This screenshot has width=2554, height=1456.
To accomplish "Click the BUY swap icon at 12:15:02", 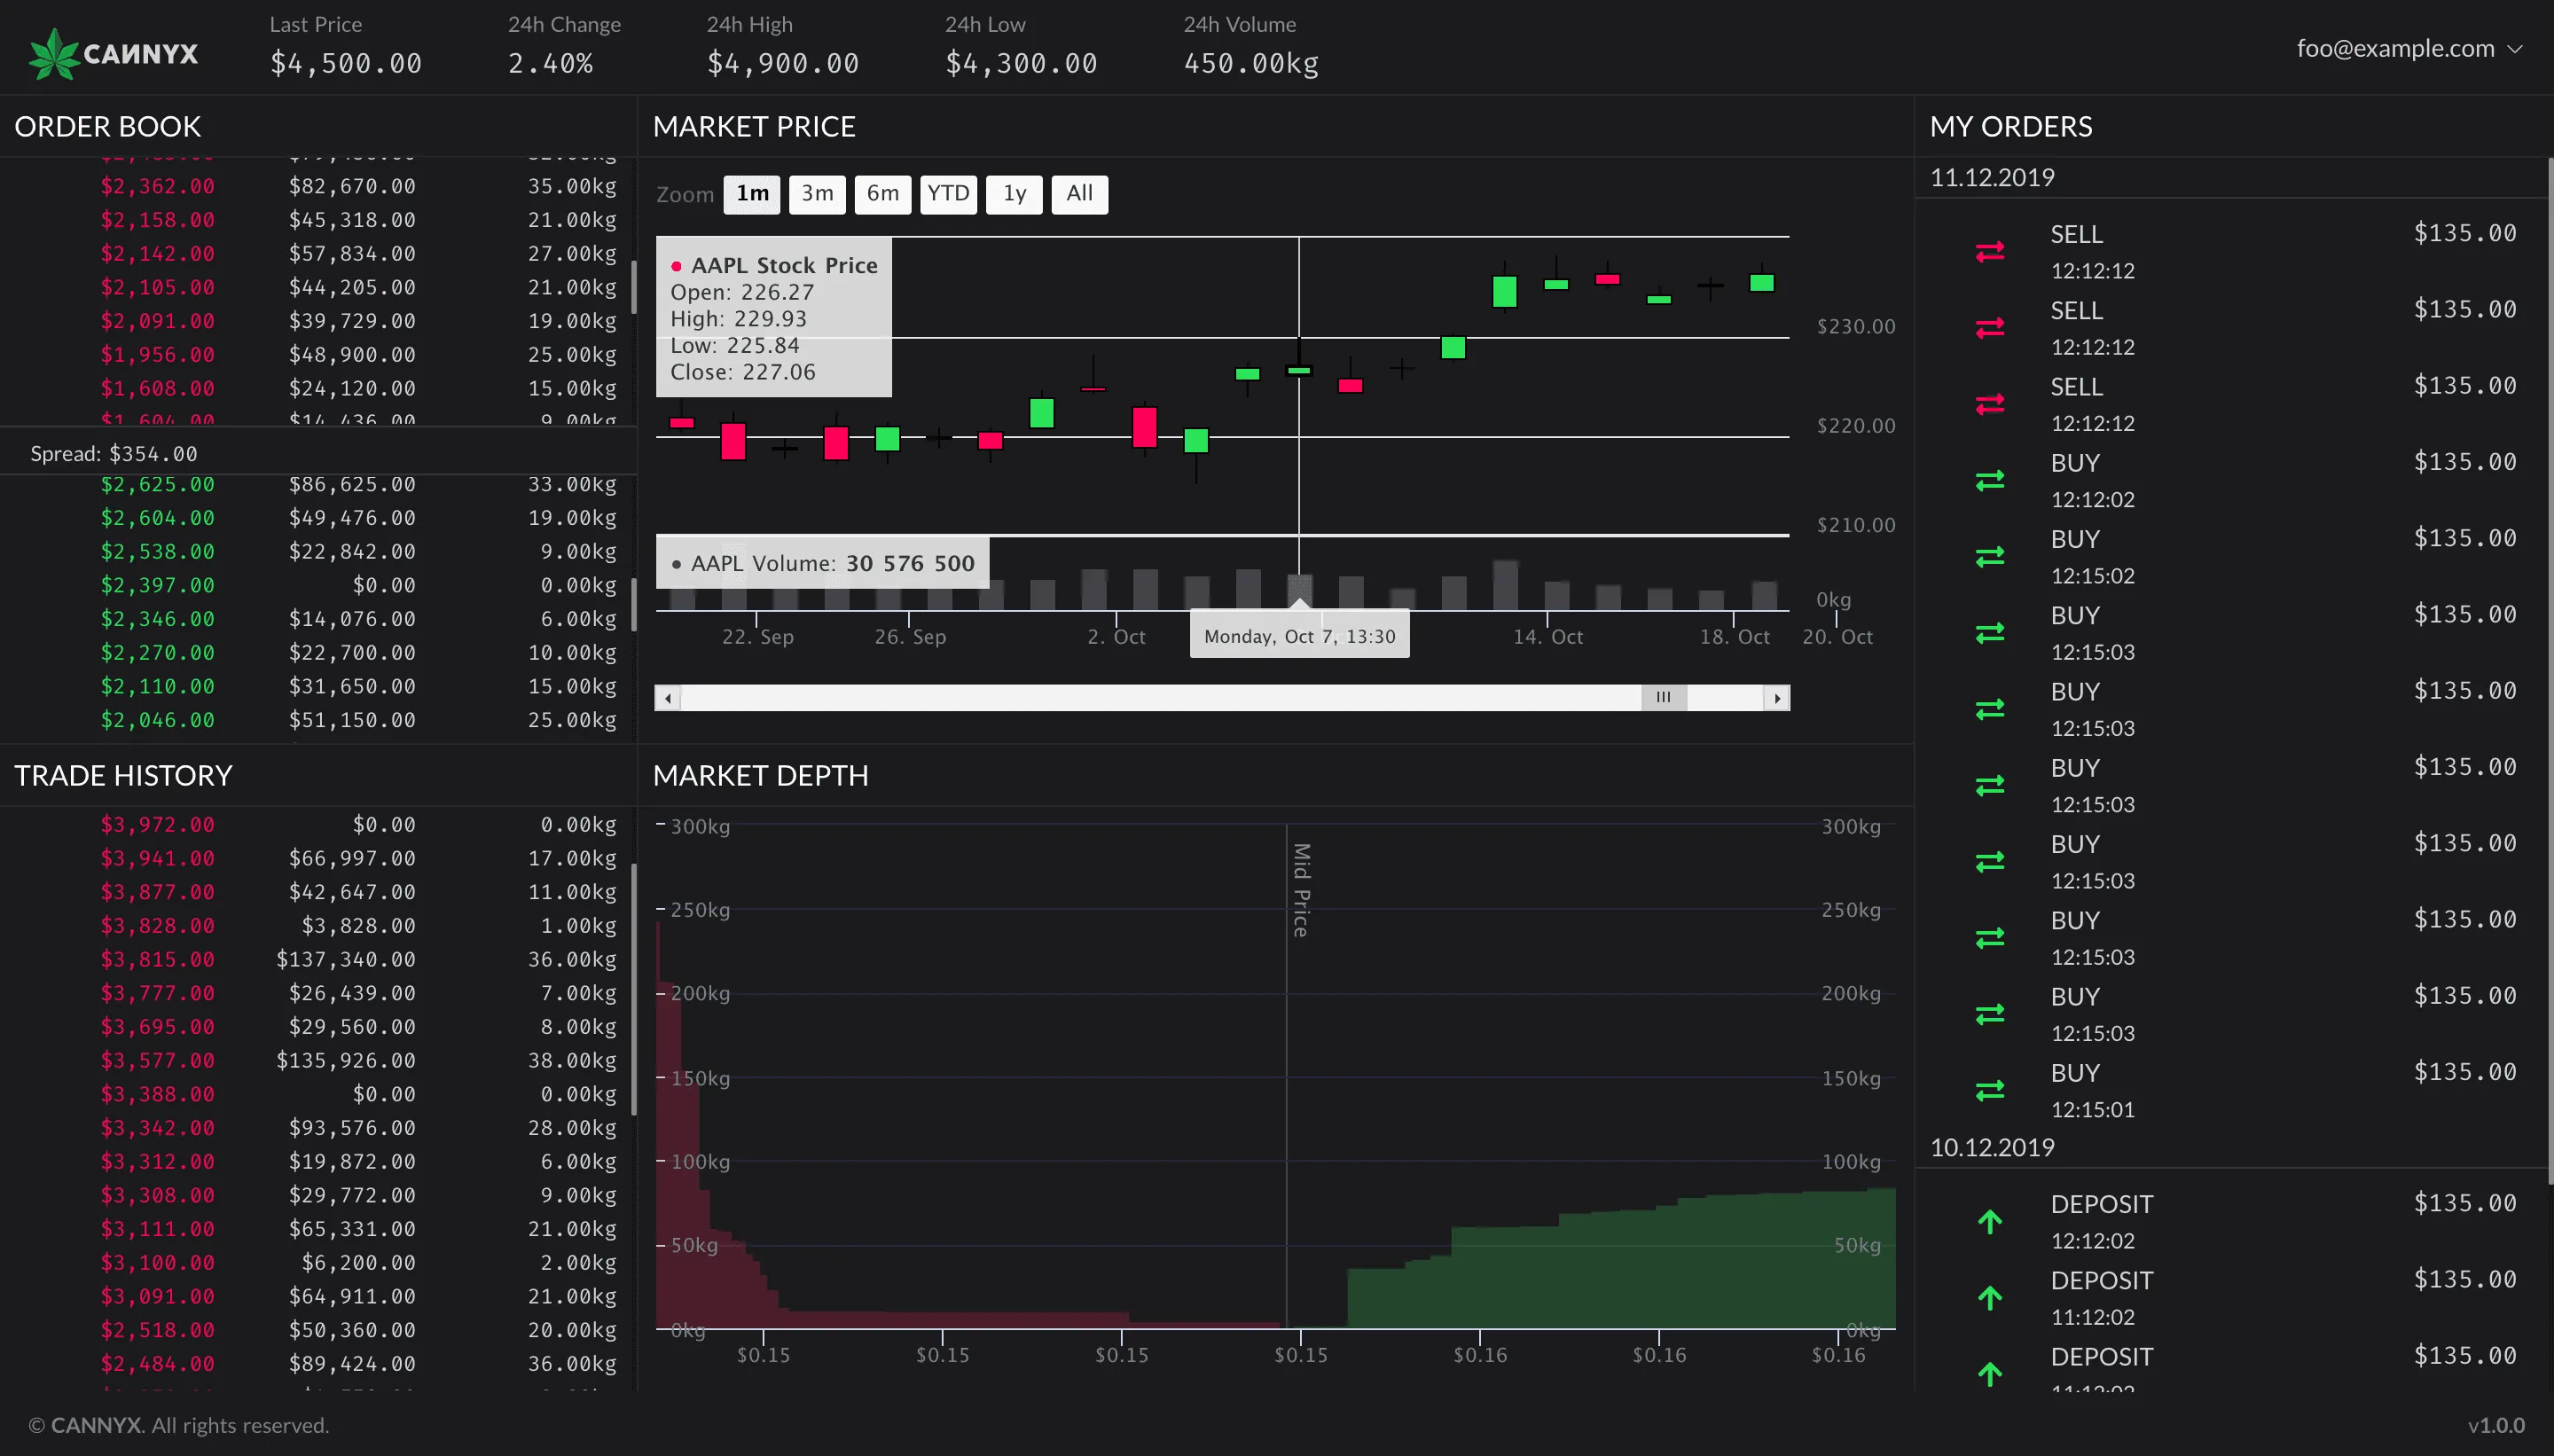I will (x=1990, y=556).
